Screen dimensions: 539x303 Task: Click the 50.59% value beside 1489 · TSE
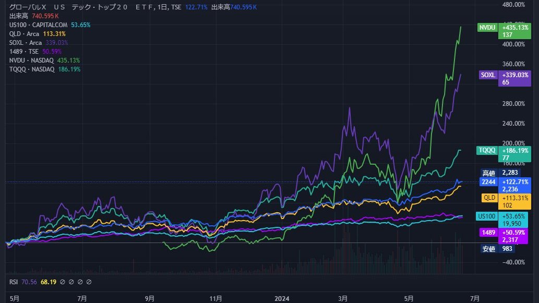pyautogui.click(x=52, y=52)
